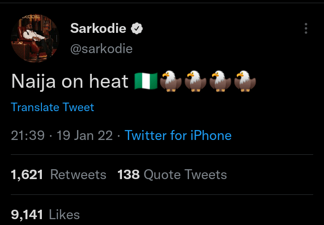Screen dimensions: 324x225
Task: Open the three-dot more options menu
Action: [x=306, y=28]
